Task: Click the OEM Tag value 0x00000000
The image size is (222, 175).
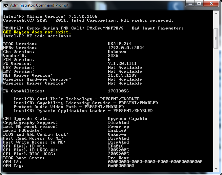Action: (121, 166)
